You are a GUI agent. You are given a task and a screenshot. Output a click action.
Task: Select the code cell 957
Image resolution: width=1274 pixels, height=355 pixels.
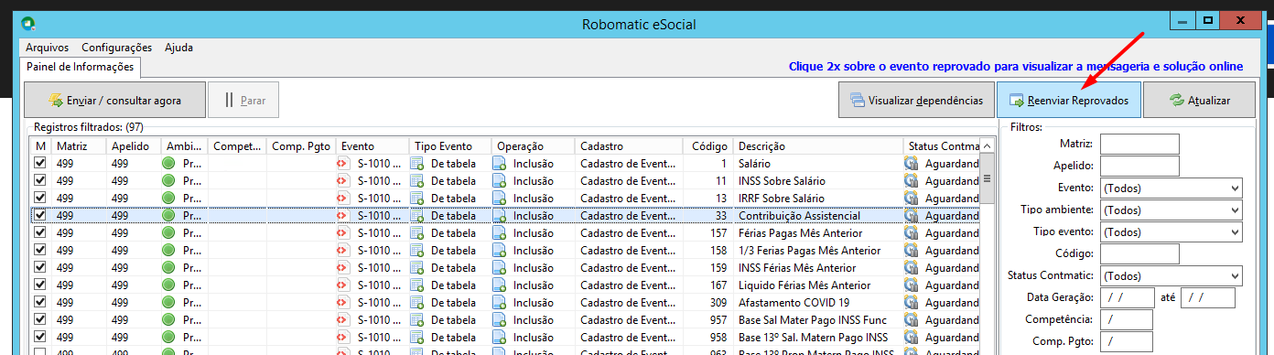709,319
